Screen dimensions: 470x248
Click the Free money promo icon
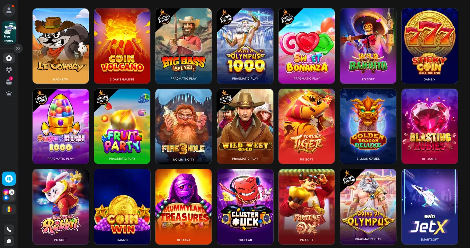click(x=9, y=33)
